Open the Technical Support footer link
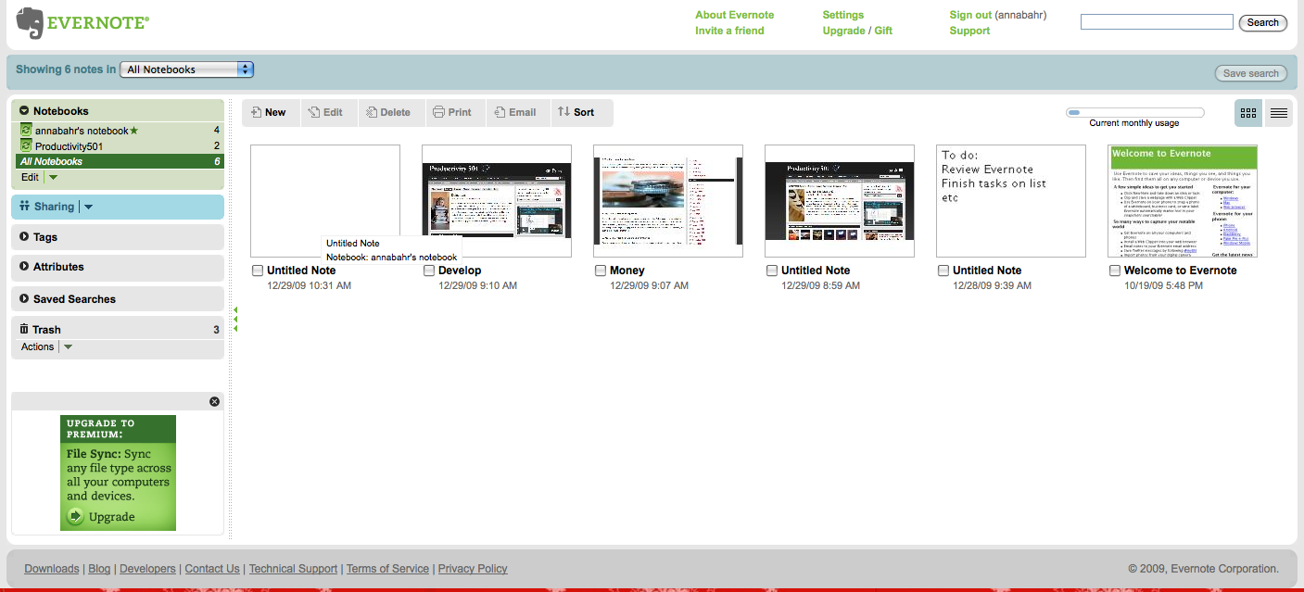Image resolution: width=1304 pixels, height=592 pixels. (x=293, y=569)
